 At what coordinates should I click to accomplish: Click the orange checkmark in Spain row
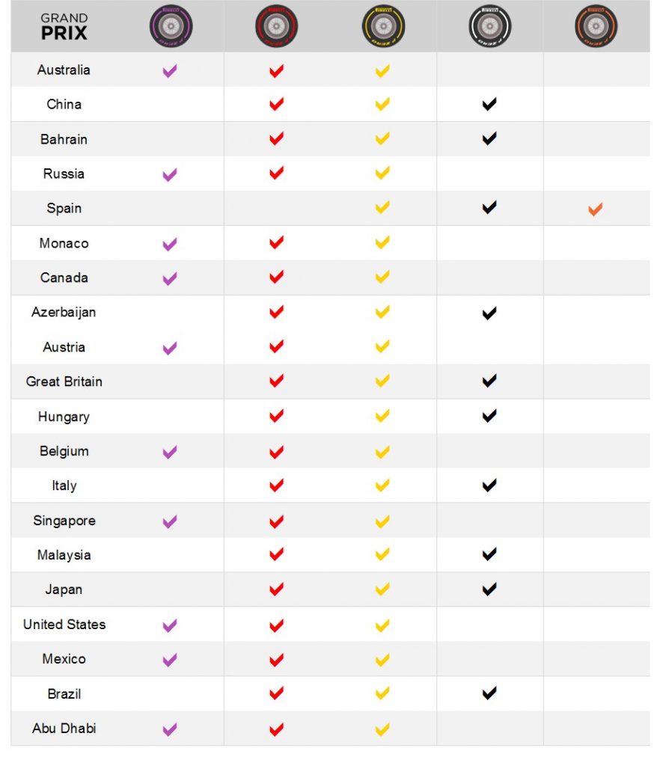click(595, 209)
